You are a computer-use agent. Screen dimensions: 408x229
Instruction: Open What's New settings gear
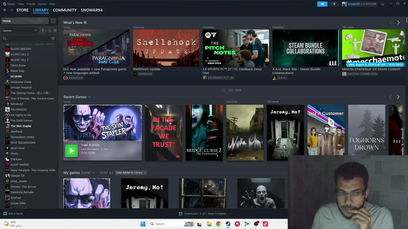click(85, 23)
